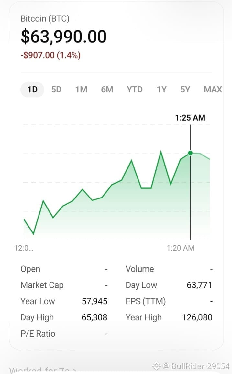Click the Year Low value 57,945

pyautogui.click(x=94, y=301)
